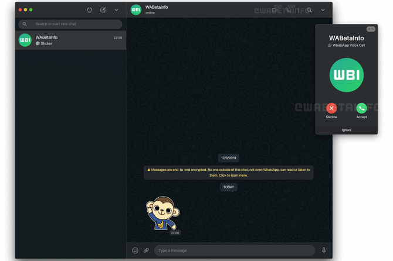The height and width of the screenshot is (261, 393).
Task: Click the magnifier icon inside the sidebar search
Action: (25, 24)
